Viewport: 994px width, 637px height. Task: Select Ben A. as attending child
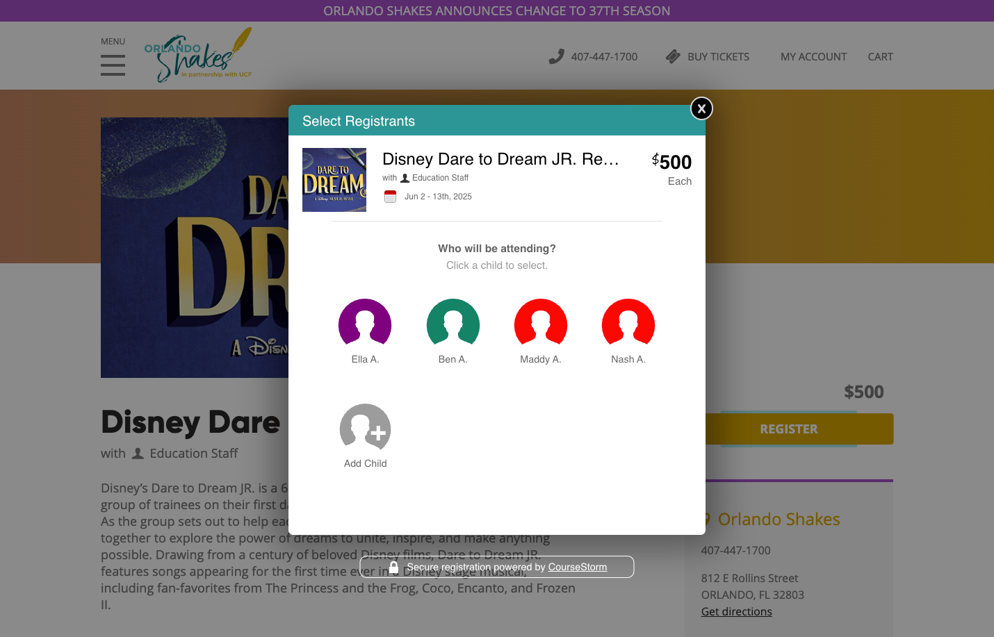453,324
